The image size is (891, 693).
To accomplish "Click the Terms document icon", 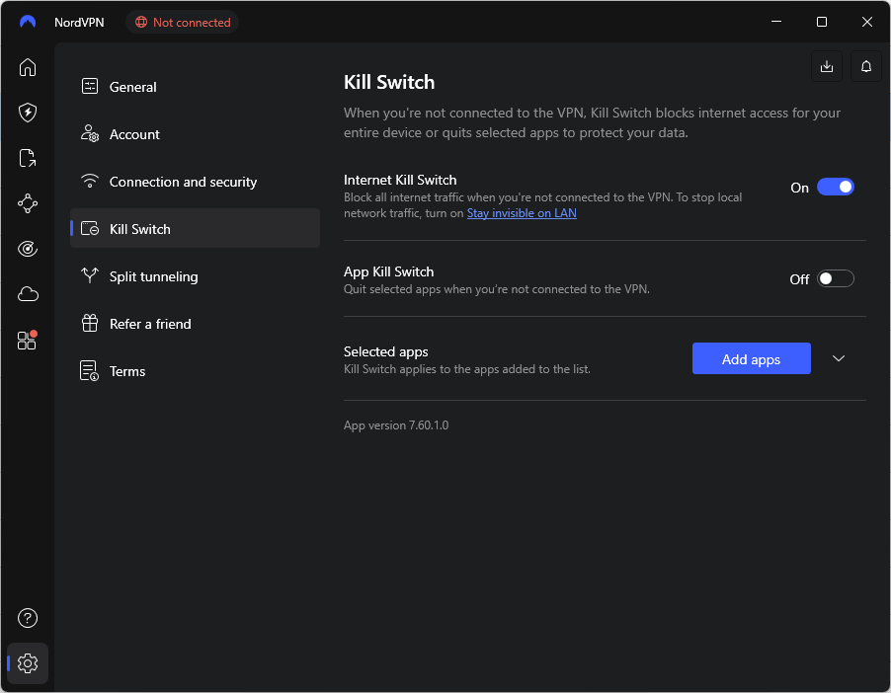I will (x=89, y=370).
